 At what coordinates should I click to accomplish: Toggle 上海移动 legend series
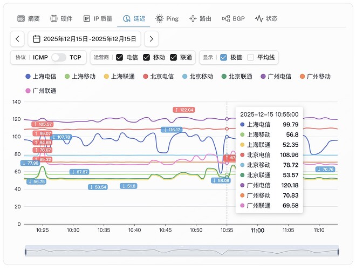click(80, 76)
